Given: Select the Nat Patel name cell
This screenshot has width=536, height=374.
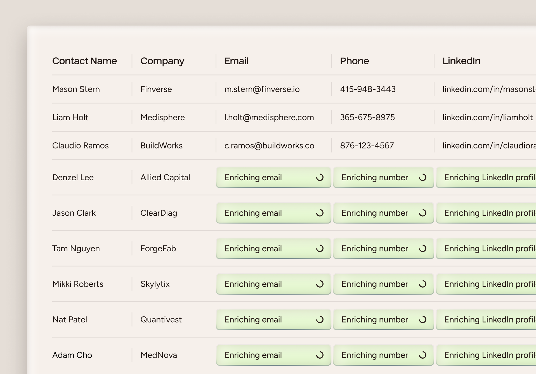Looking at the screenshot, I should coord(70,319).
